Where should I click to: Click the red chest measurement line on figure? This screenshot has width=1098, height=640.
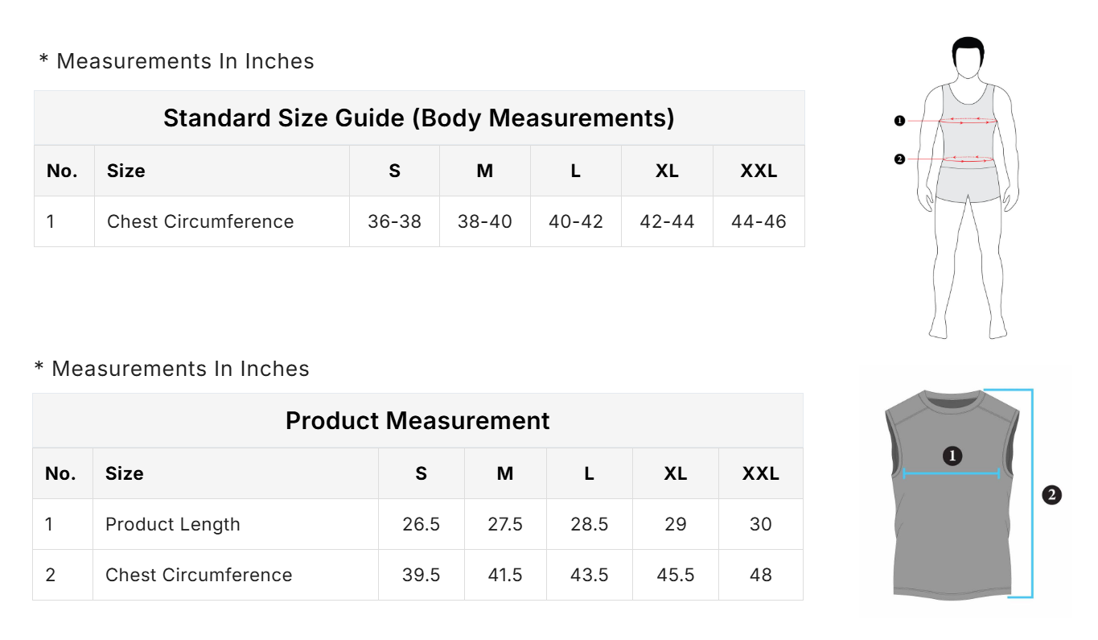click(x=969, y=122)
